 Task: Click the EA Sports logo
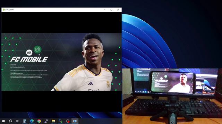pyautogui.click(x=29, y=52)
